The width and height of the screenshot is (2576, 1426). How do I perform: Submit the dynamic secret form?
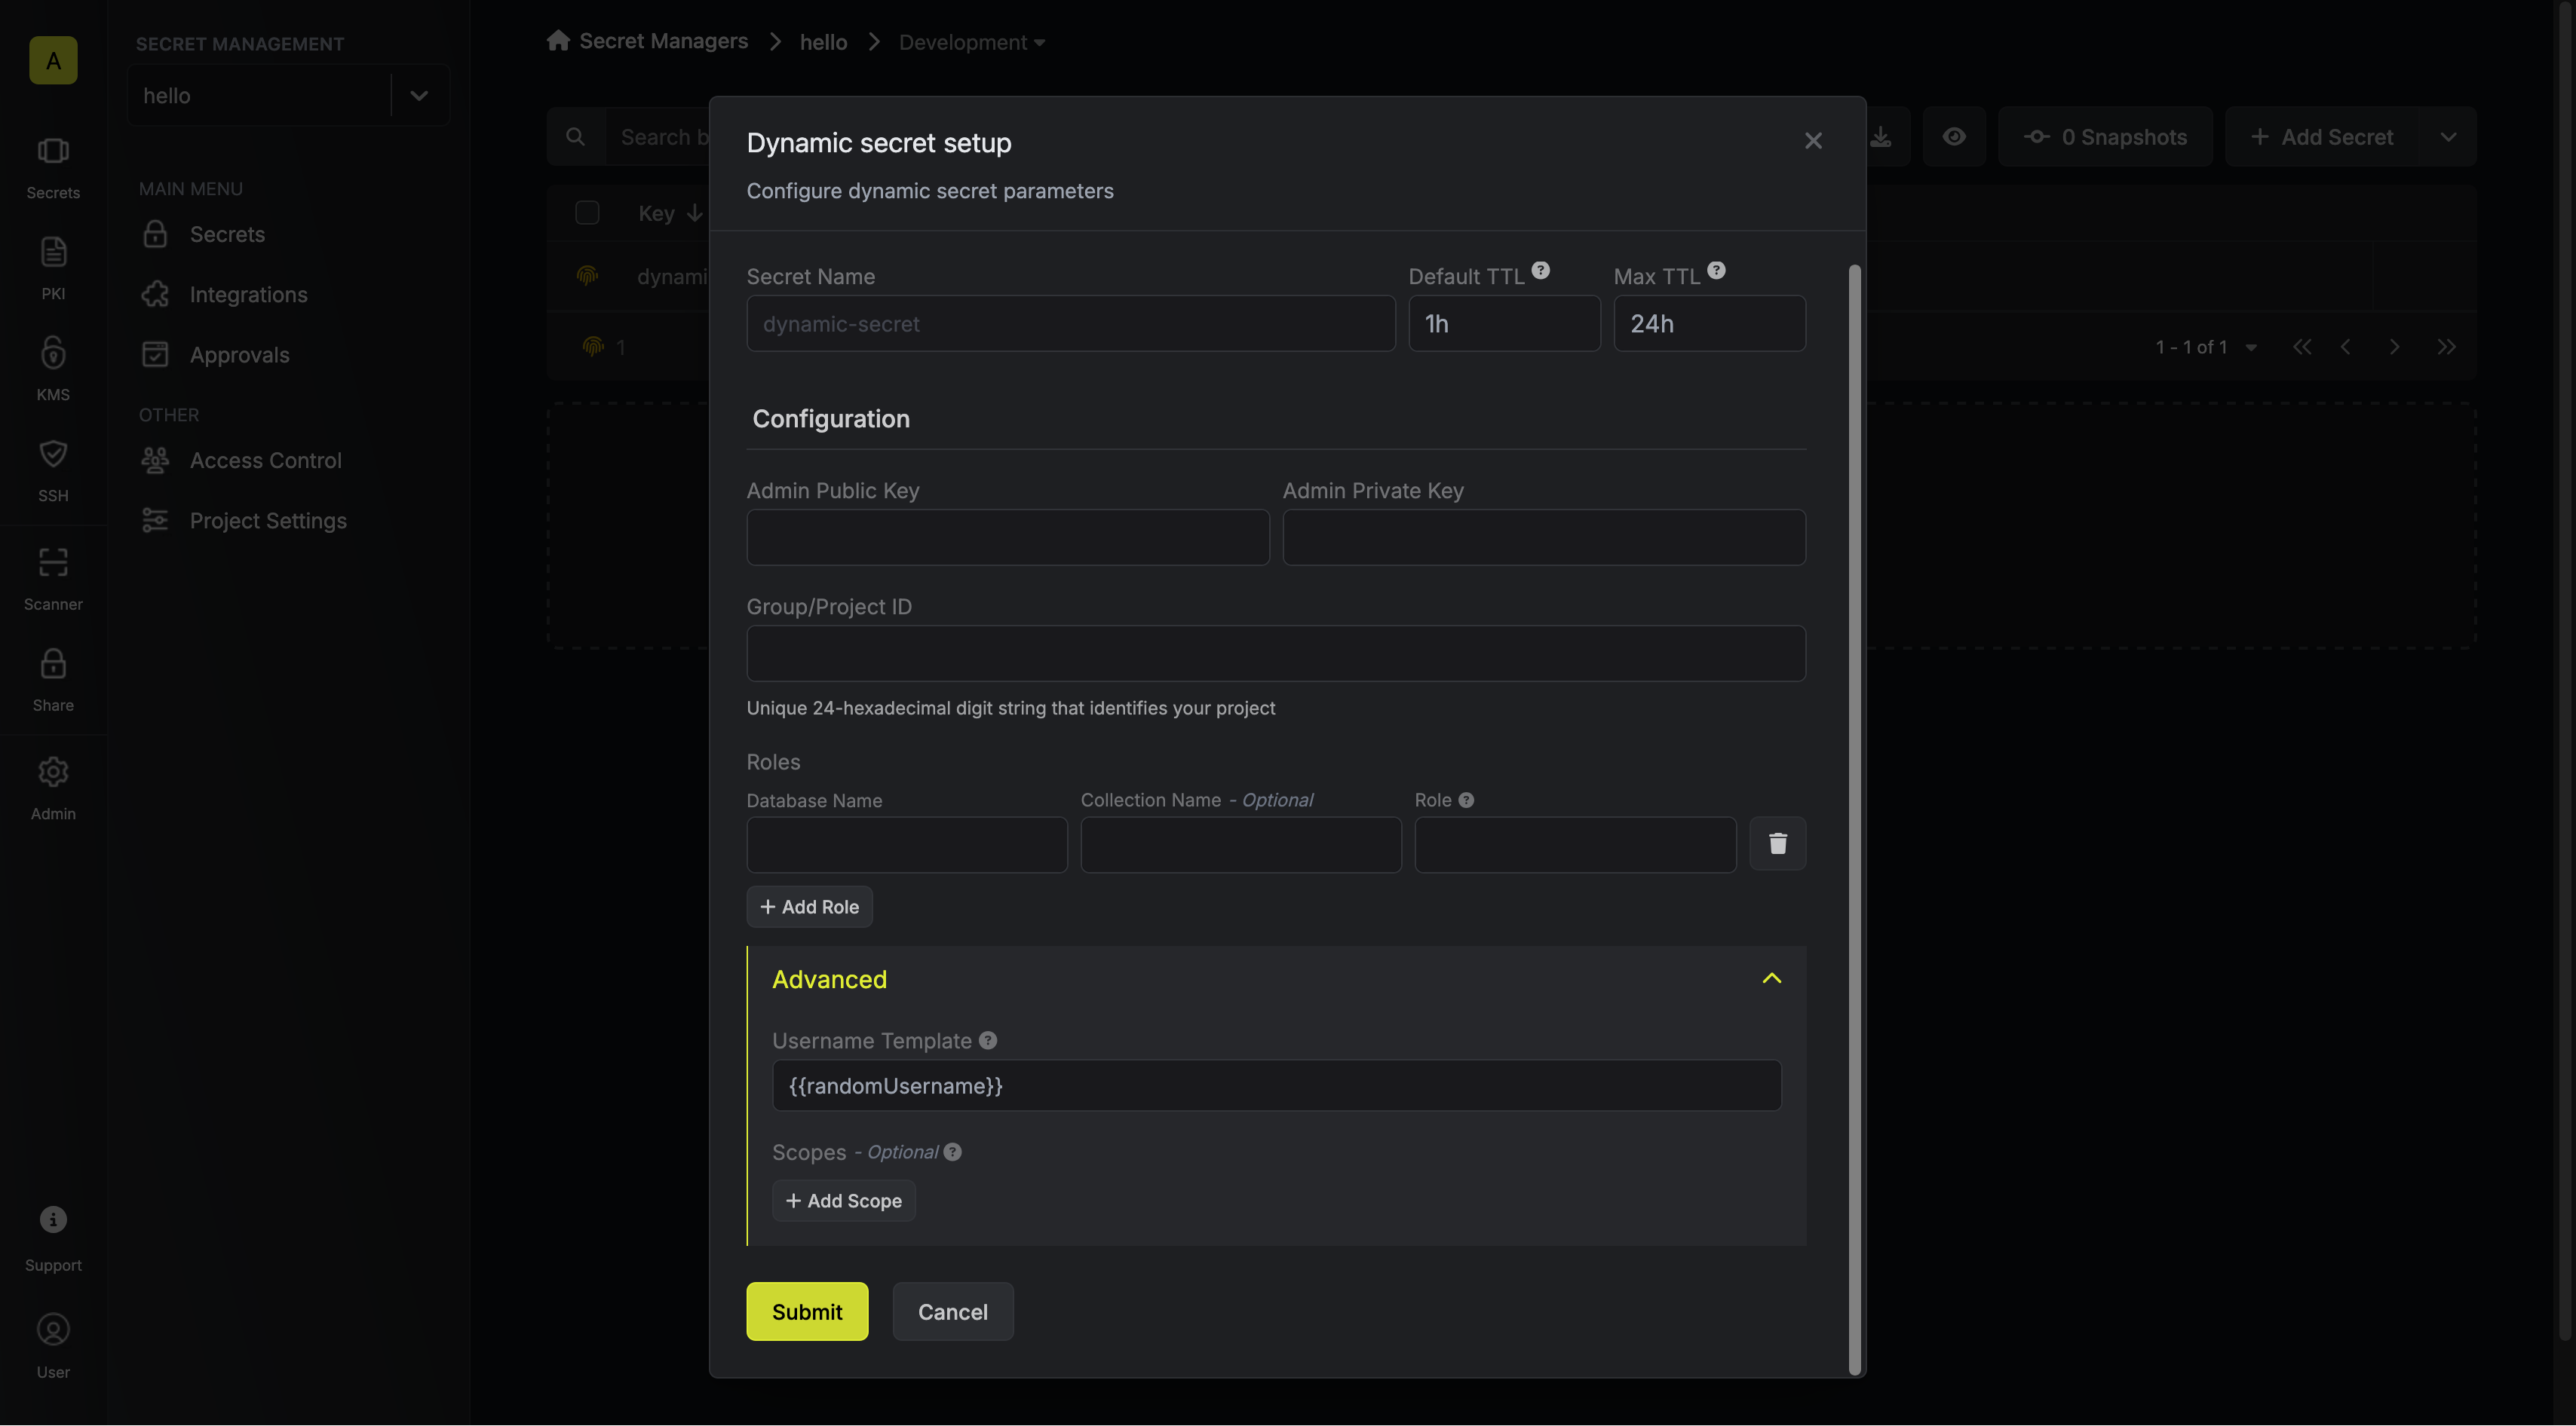[807, 1311]
